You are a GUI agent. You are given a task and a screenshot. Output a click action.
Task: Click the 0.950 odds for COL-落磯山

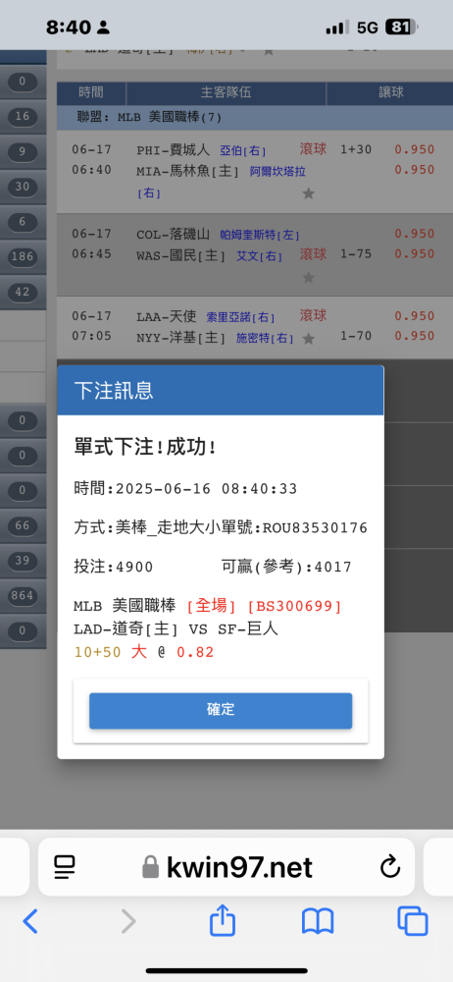click(414, 234)
